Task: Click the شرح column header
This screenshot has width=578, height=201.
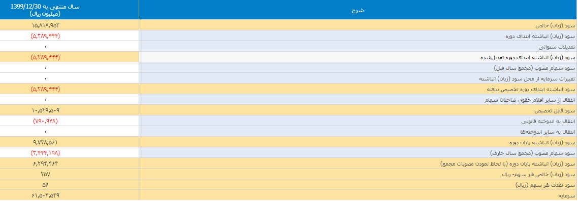Action: [358, 10]
